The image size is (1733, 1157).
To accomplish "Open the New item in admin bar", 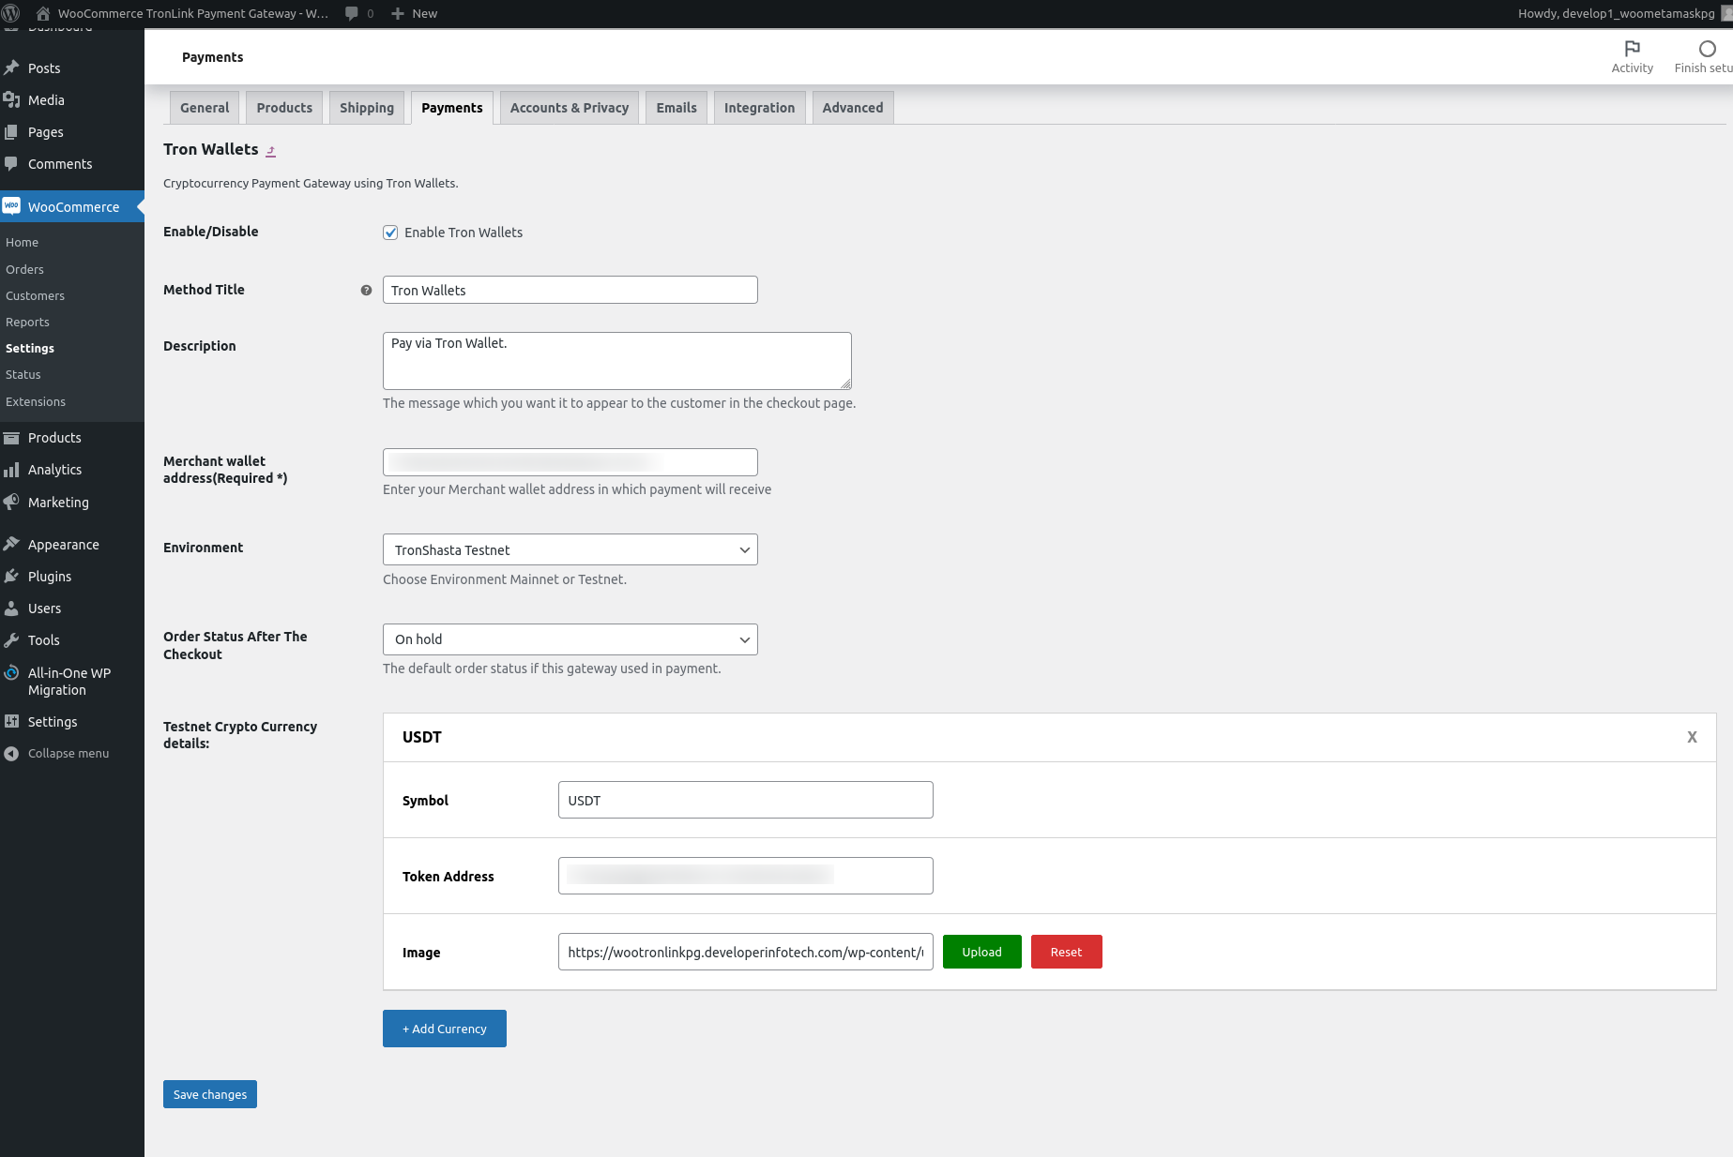I will point(415,13).
